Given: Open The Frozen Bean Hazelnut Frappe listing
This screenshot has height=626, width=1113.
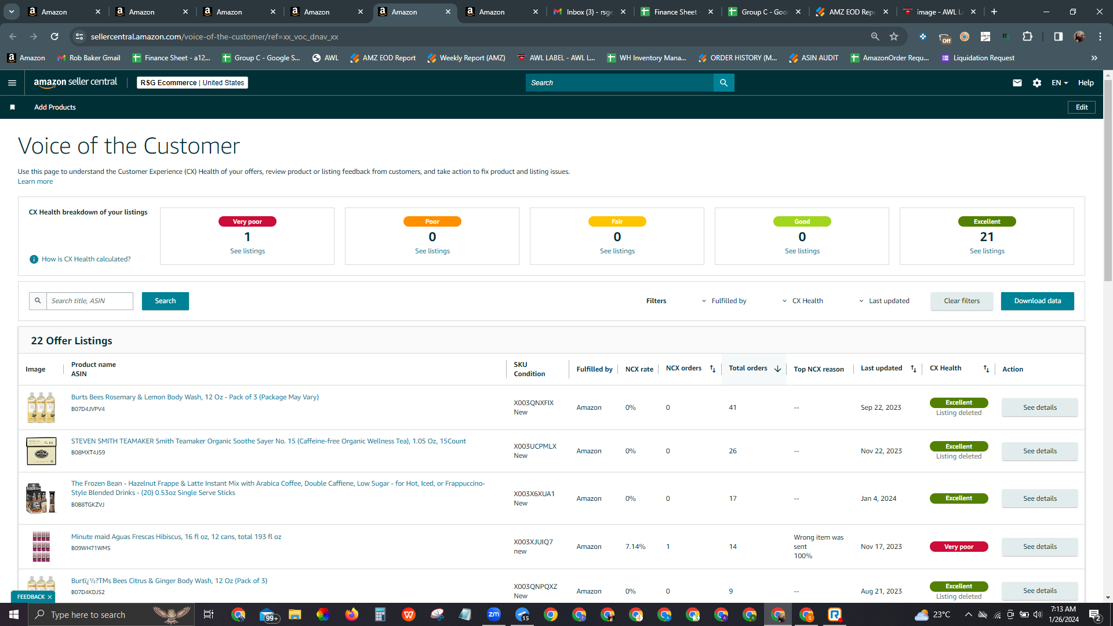Looking at the screenshot, I should [x=278, y=488].
